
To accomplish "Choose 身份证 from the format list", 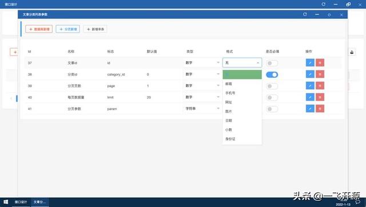I will [x=242, y=139].
